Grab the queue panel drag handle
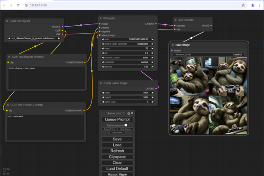The height and width of the screenshot is (176, 264). click(x=102, y=113)
